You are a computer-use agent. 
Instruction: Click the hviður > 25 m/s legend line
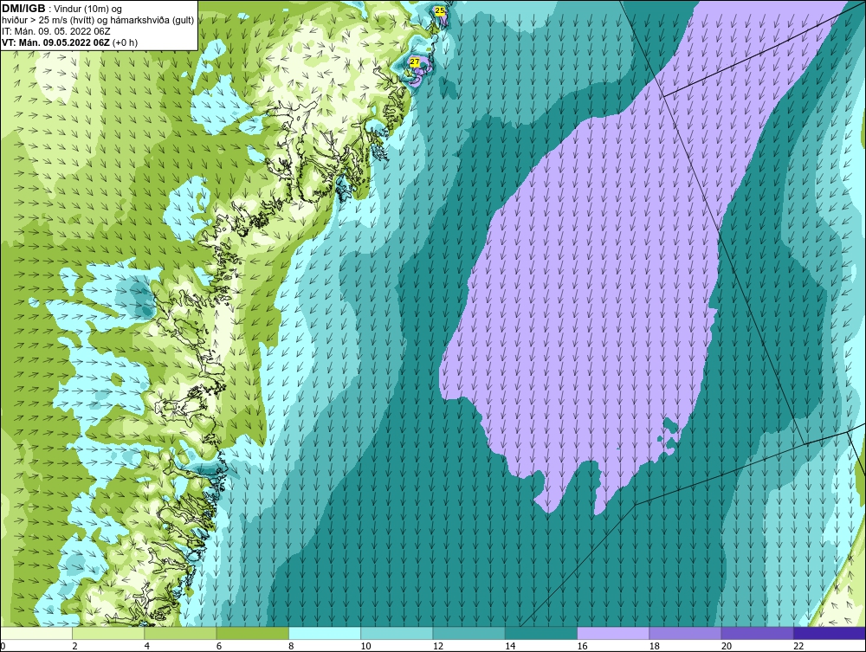(x=98, y=21)
